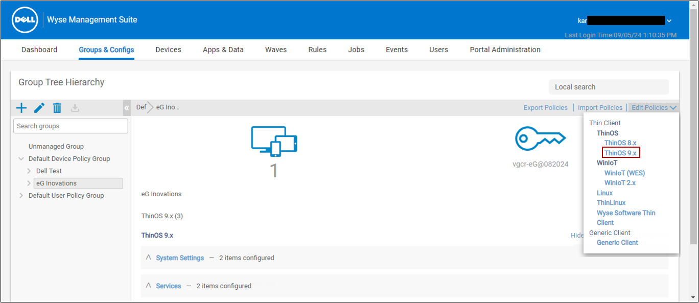The height and width of the screenshot is (303, 699).
Task: Click the group token vgcr-eG@082024 text
Action: (x=540, y=165)
